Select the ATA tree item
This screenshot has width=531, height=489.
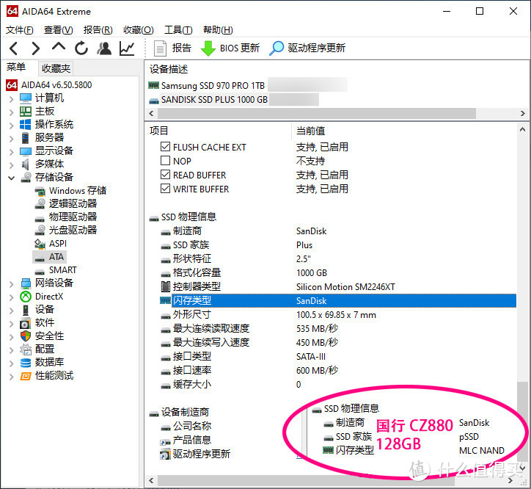coord(49,257)
